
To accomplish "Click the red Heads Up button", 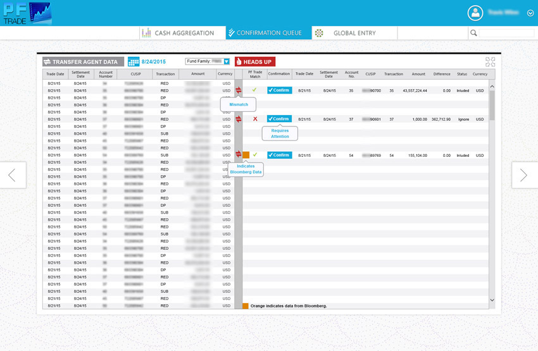I will pos(255,62).
